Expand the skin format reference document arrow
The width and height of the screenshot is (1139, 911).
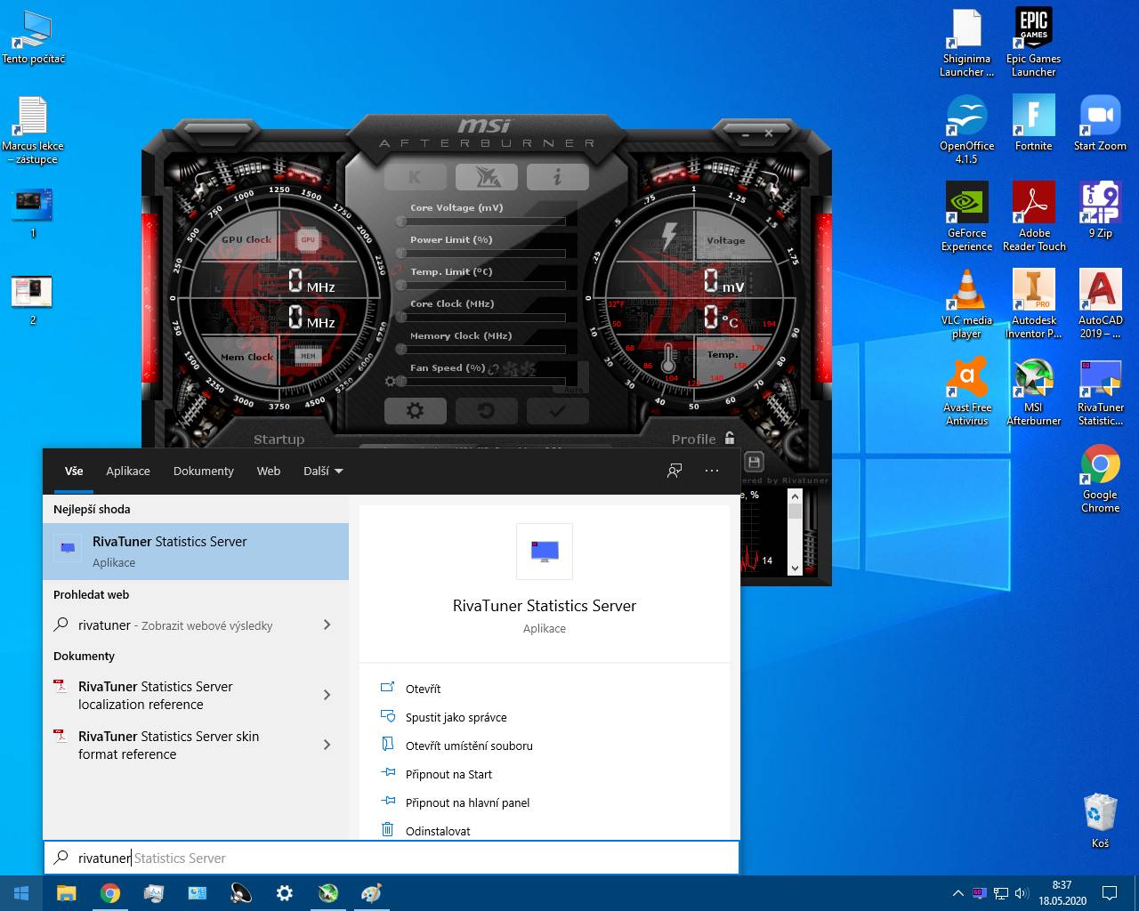tap(327, 745)
